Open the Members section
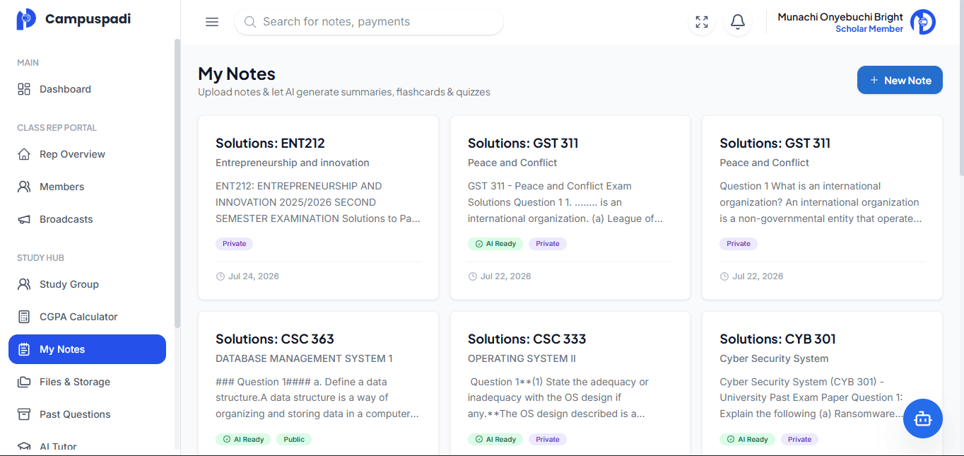Screen dimensions: 964x456 pyautogui.click(x=87, y=187)
